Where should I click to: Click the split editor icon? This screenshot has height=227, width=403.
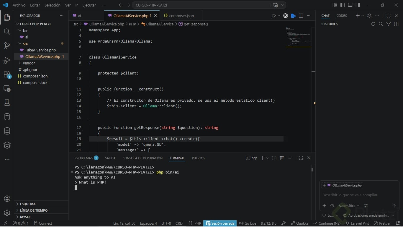point(301,16)
